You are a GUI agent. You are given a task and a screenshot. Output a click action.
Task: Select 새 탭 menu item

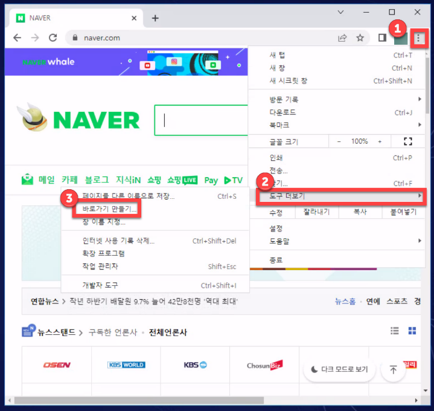point(337,56)
